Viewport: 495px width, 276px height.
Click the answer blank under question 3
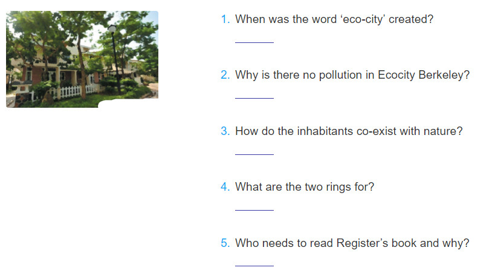(254, 154)
